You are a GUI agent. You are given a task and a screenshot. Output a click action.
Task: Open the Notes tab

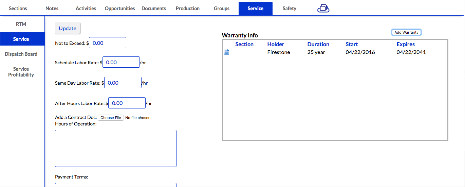[x=52, y=8]
